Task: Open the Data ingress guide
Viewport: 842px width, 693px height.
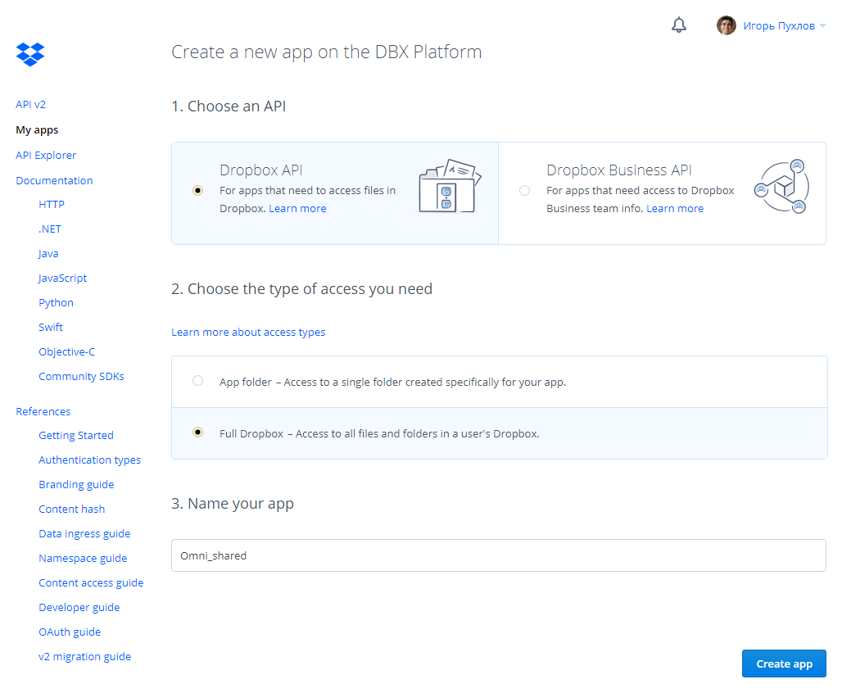Action: 84,534
